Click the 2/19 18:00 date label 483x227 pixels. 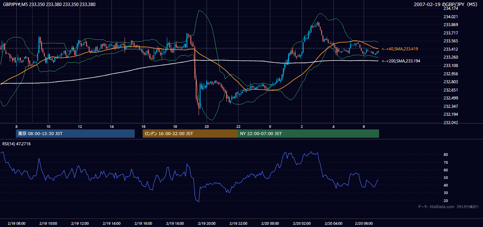[175, 224]
